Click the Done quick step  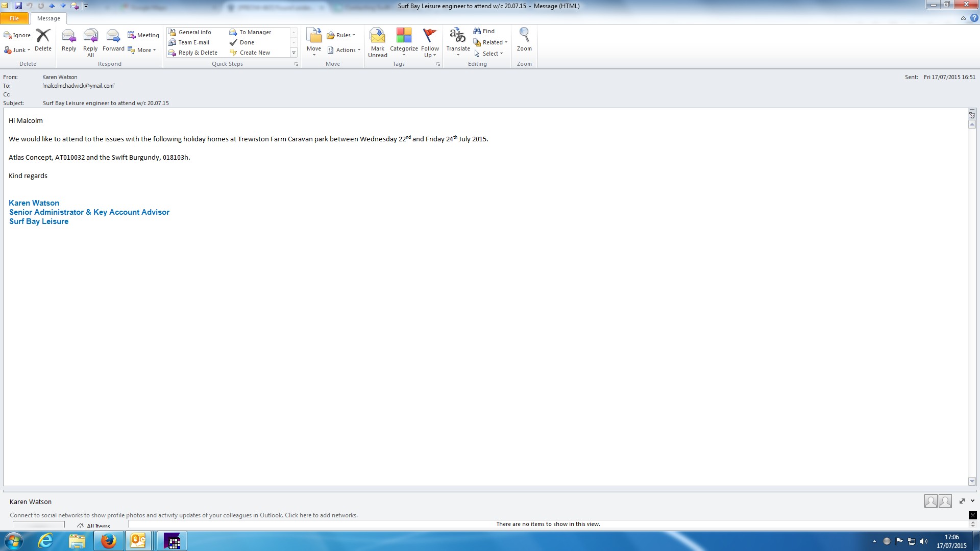[247, 42]
